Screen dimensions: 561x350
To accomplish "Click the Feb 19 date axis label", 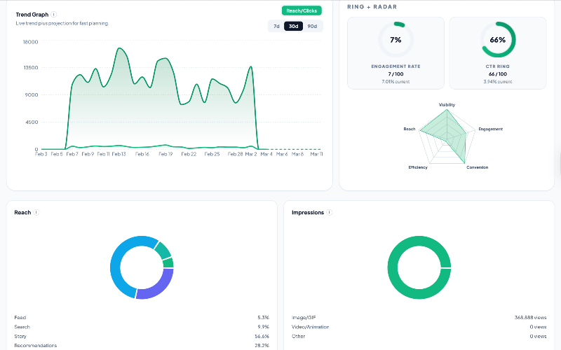I will click(165, 154).
